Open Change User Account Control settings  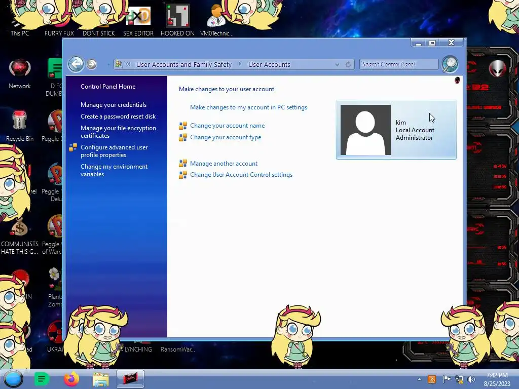coord(241,175)
